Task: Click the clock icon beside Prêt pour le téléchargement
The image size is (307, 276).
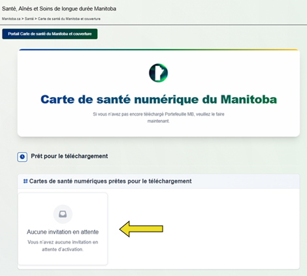Action: click(22, 157)
